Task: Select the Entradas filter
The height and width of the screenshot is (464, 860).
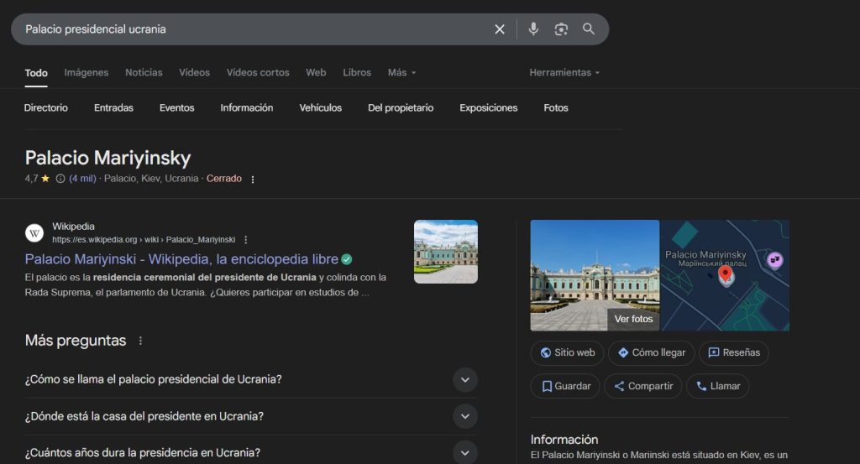Action: click(113, 108)
